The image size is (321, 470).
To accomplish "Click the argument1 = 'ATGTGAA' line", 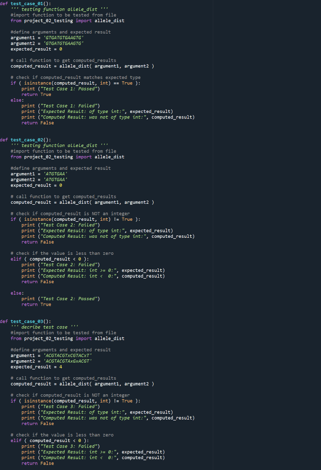I will [x=39, y=174].
